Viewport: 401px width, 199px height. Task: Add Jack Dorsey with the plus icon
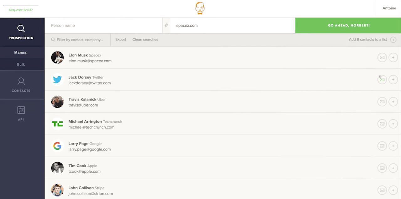393,80
